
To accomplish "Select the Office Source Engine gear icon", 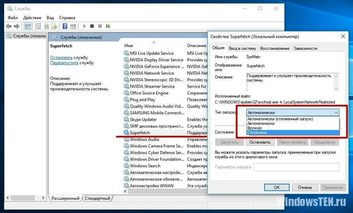I will (126, 93).
